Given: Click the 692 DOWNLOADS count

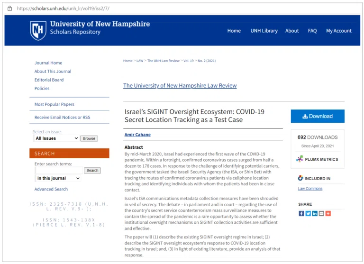Looking at the screenshot, I should 318,137.
